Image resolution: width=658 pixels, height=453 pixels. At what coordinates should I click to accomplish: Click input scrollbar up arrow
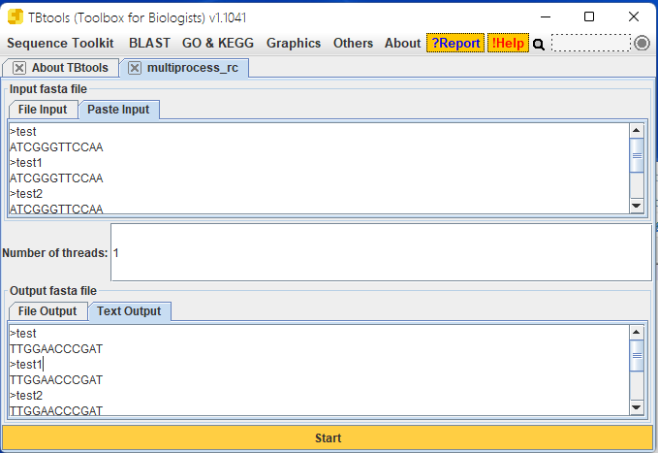click(x=637, y=130)
